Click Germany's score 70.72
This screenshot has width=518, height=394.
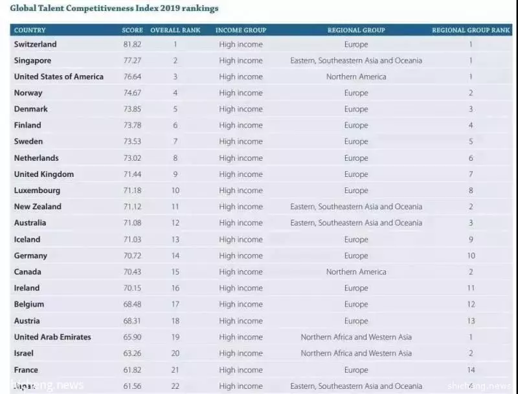pos(132,255)
